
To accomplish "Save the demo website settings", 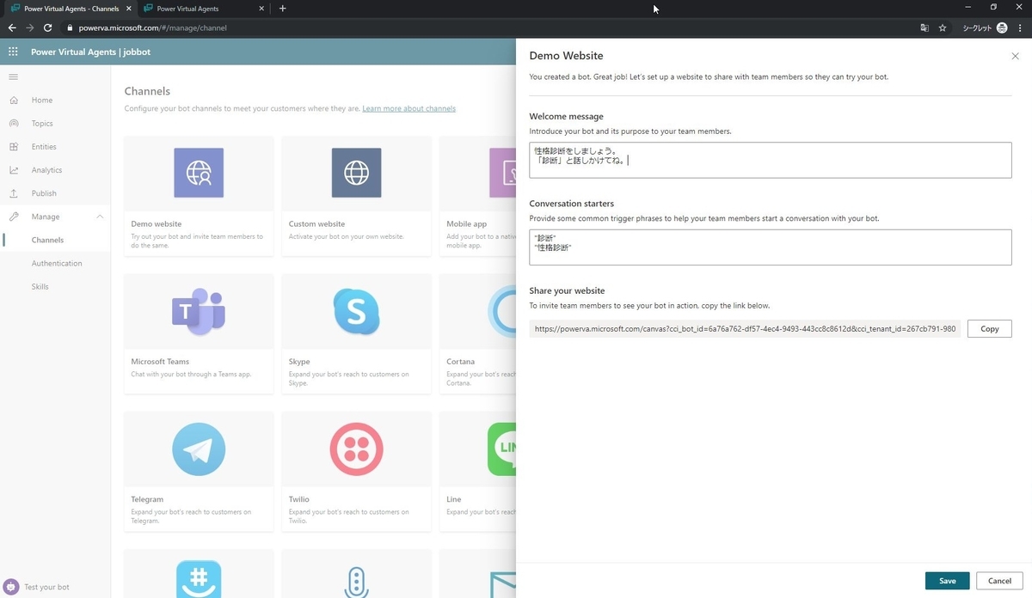I will [947, 581].
